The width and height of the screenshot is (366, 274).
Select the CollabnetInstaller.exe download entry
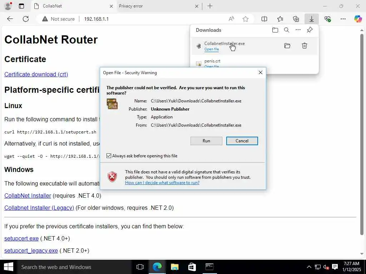(254, 46)
